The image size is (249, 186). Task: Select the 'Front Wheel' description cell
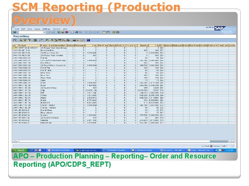click(x=54, y=110)
